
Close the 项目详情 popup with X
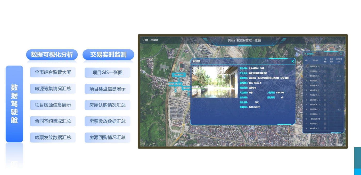tap(292, 61)
